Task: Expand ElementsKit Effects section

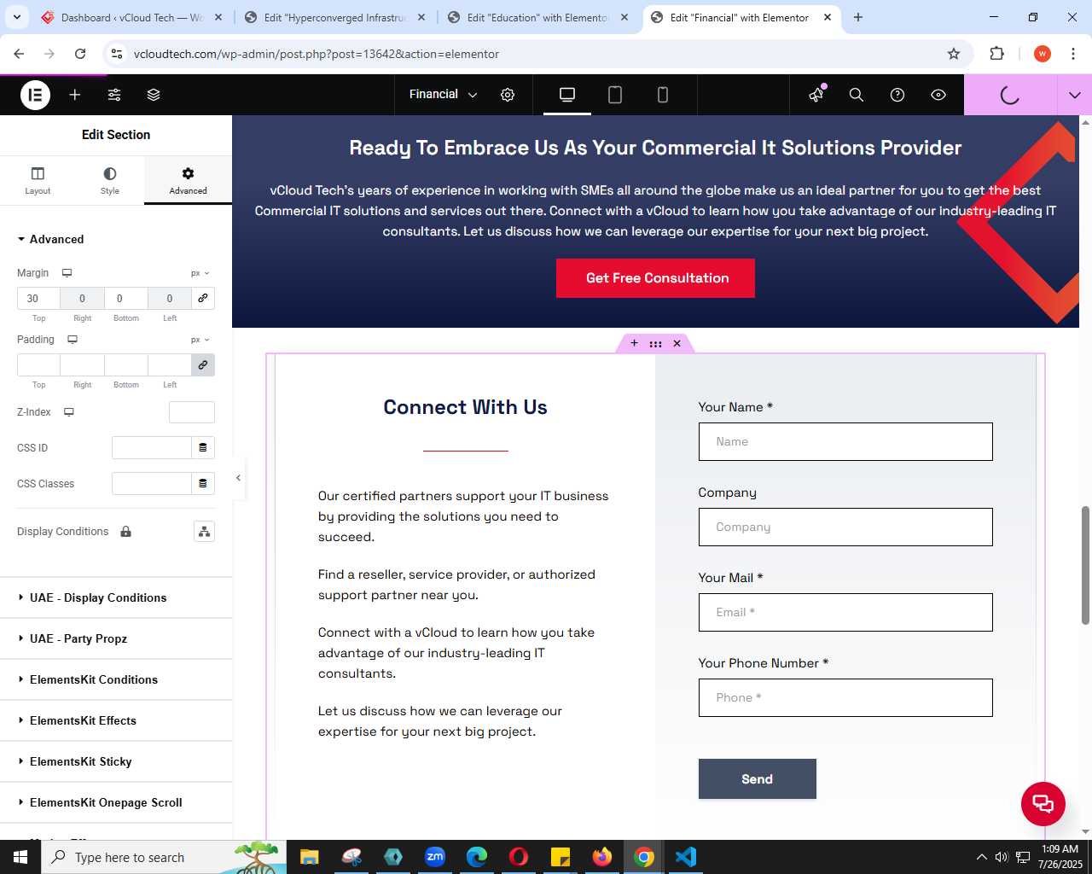Action: tap(116, 720)
